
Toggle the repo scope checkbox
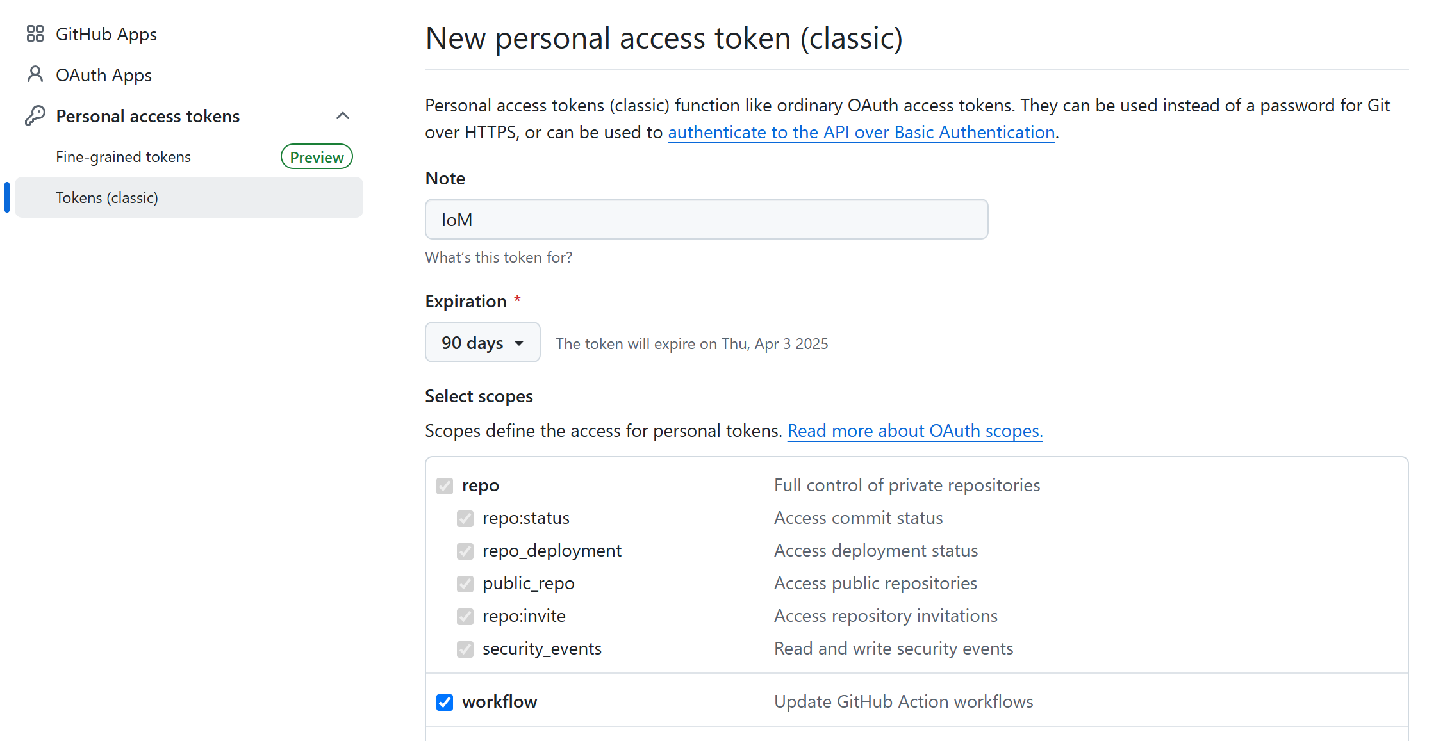tap(445, 486)
